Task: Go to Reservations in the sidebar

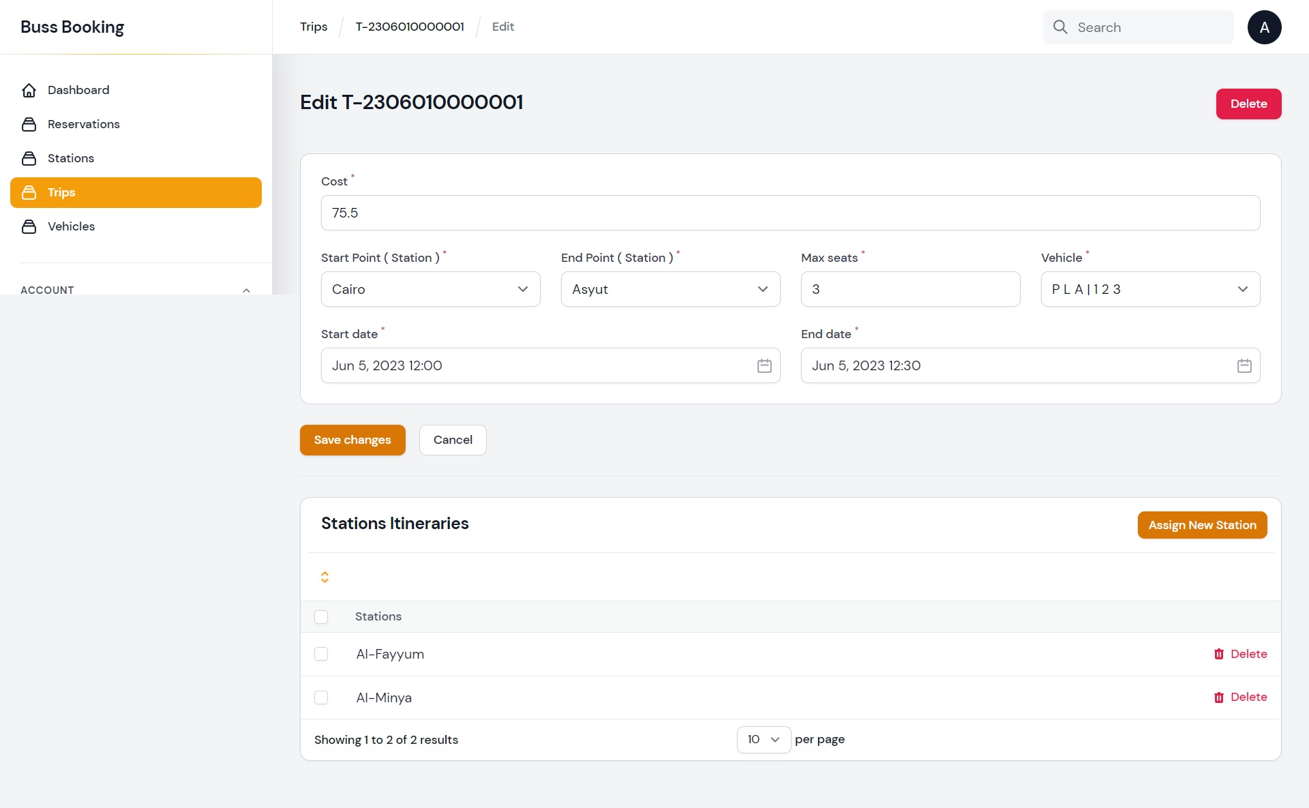Action: click(x=83, y=124)
